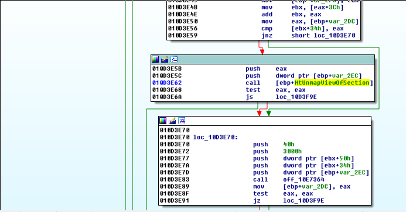Select address 010D3E59
Viewport: 406px width, 212px height.
point(183,36)
